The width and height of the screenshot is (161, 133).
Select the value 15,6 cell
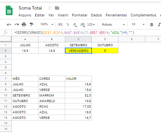[78, 90]
